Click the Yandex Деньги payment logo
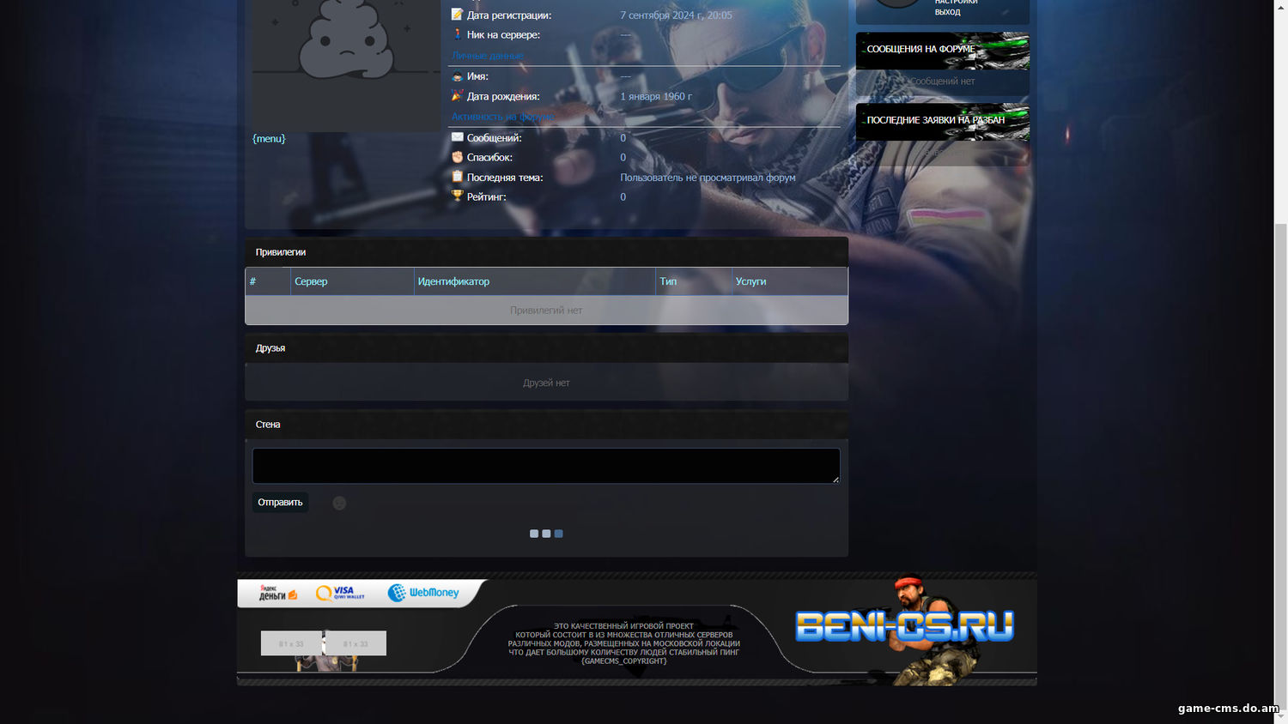This screenshot has height=724, width=1288. click(278, 593)
